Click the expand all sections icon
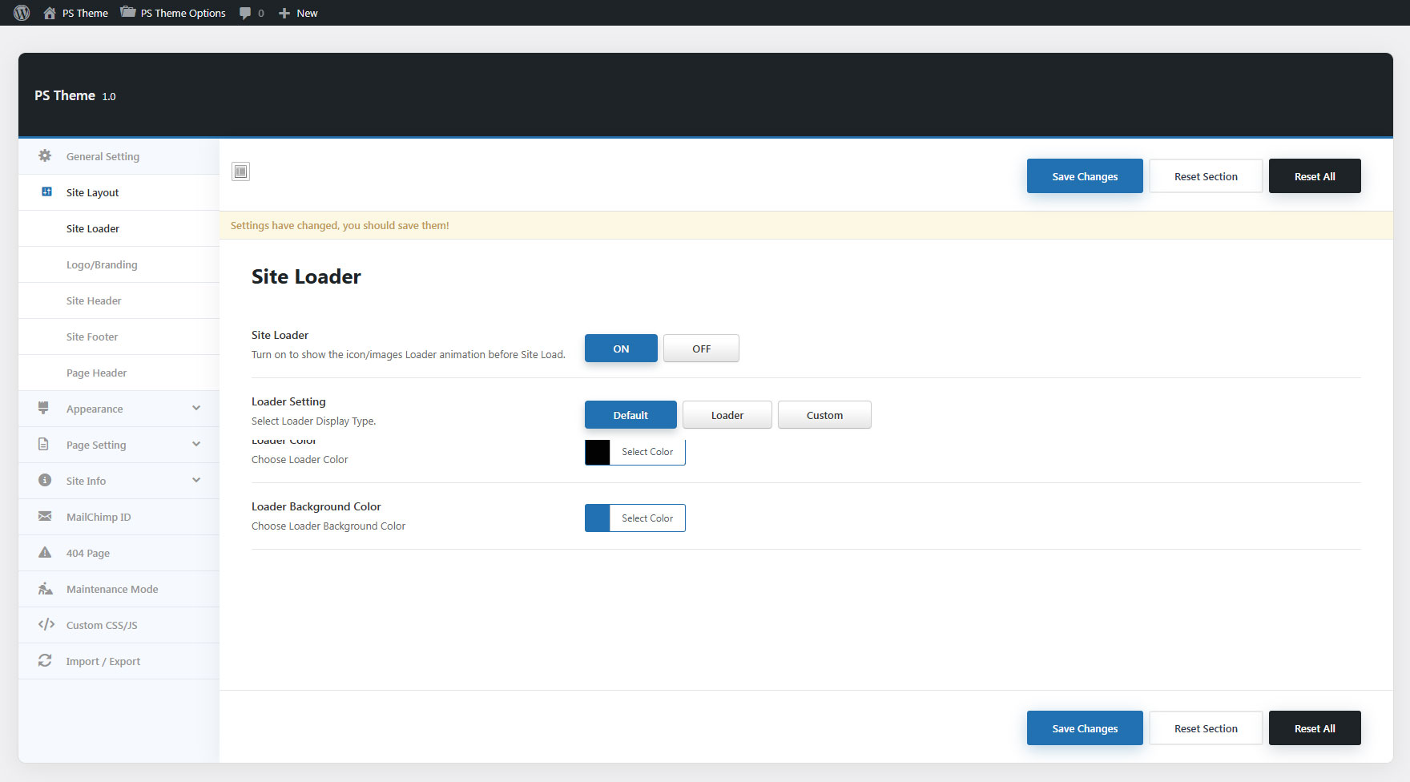 pyautogui.click(x=240, y=171)
